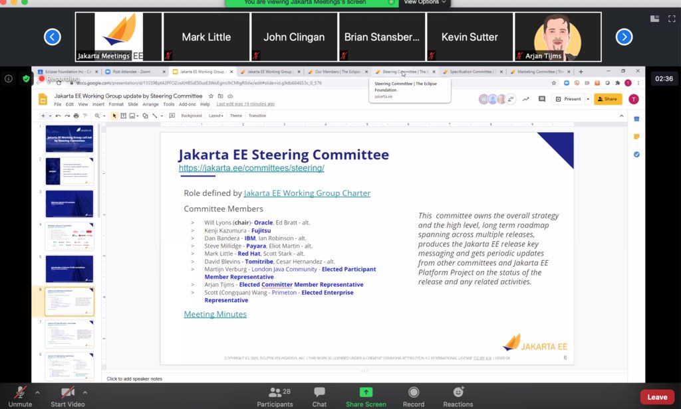The width and height of the screenshot is (681, 409).
Task: Open meeting info icon
Action: click(x=9, y=78)
